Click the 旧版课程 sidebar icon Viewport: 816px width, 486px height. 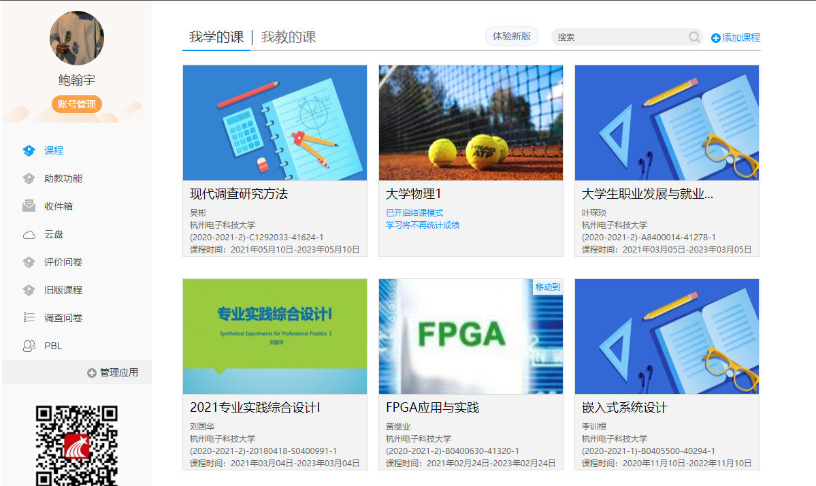click(x=29, y=290)
